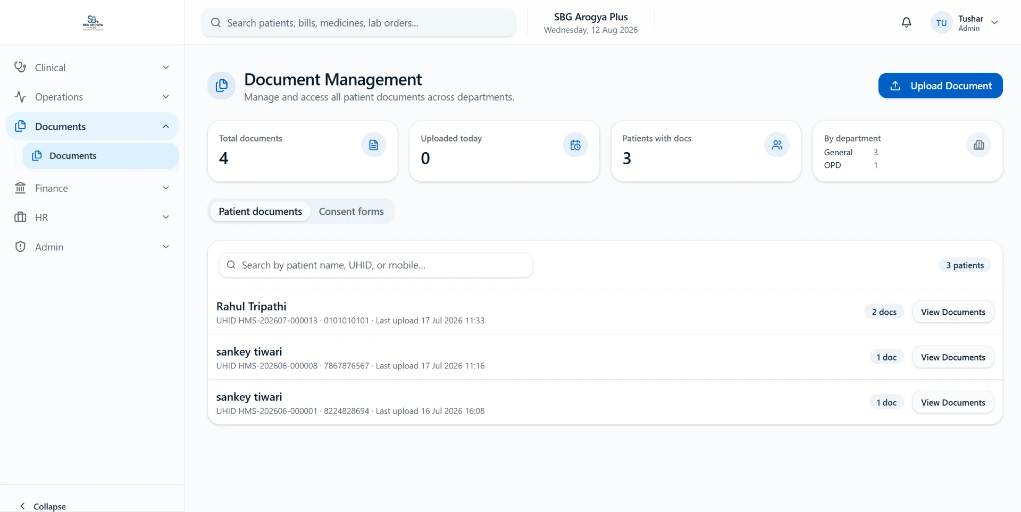Image resolution: width=1021 pixels, height=512 pixels.
Task: Click the 2 docs badge
Action: click(x=884, y=312)
